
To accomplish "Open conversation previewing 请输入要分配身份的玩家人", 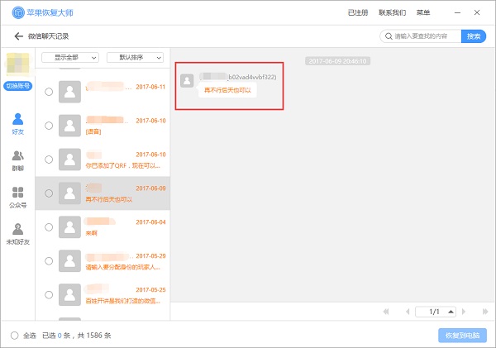I will point(103,261).
